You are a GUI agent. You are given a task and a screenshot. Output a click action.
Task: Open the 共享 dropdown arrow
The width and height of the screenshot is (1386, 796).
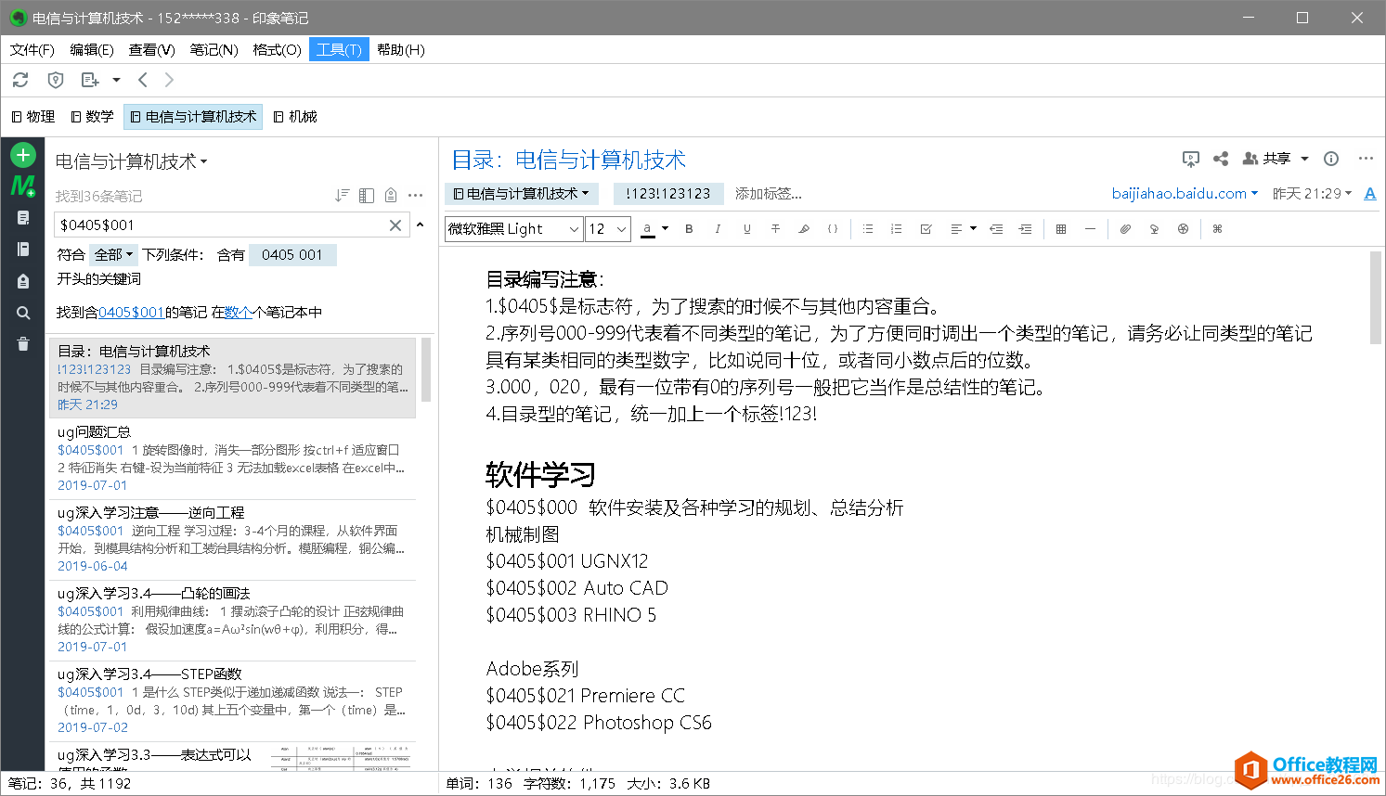pos(1304,159)
